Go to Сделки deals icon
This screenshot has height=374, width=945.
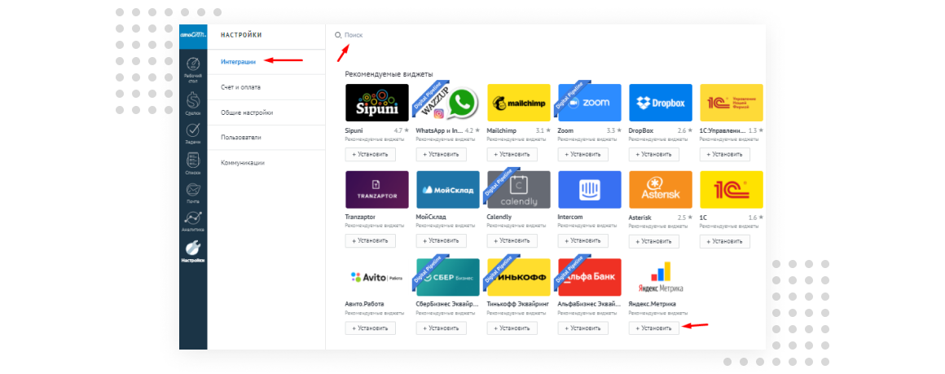(x=193, y=103)
